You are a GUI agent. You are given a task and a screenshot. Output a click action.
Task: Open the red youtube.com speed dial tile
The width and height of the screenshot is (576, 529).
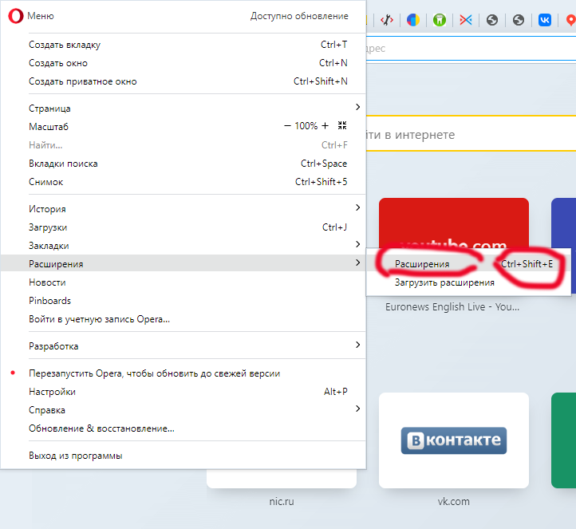[454, 223]
